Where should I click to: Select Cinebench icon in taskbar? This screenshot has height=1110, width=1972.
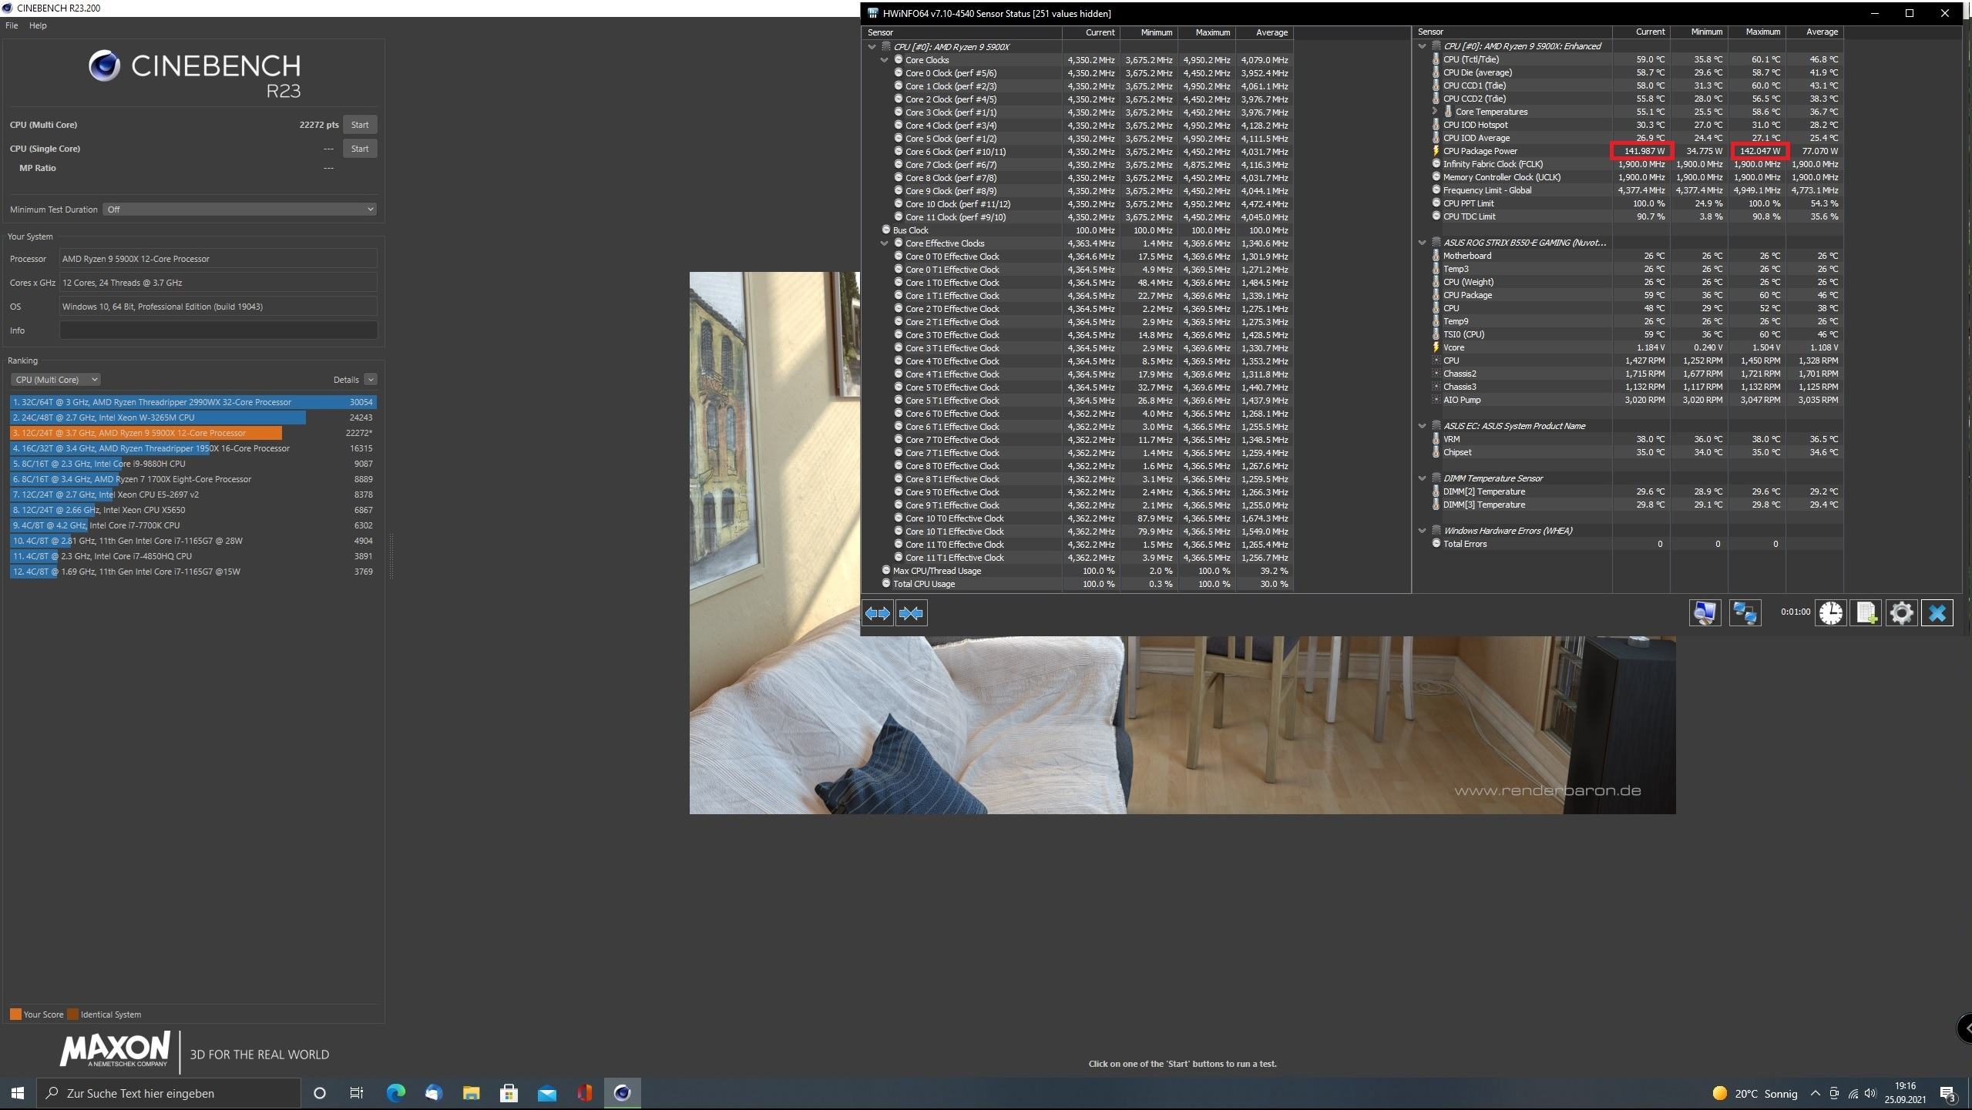622,1093
